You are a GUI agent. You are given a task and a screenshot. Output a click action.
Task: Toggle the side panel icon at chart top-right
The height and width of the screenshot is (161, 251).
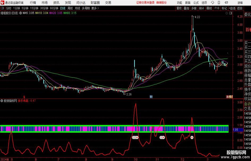pos(231,13)
